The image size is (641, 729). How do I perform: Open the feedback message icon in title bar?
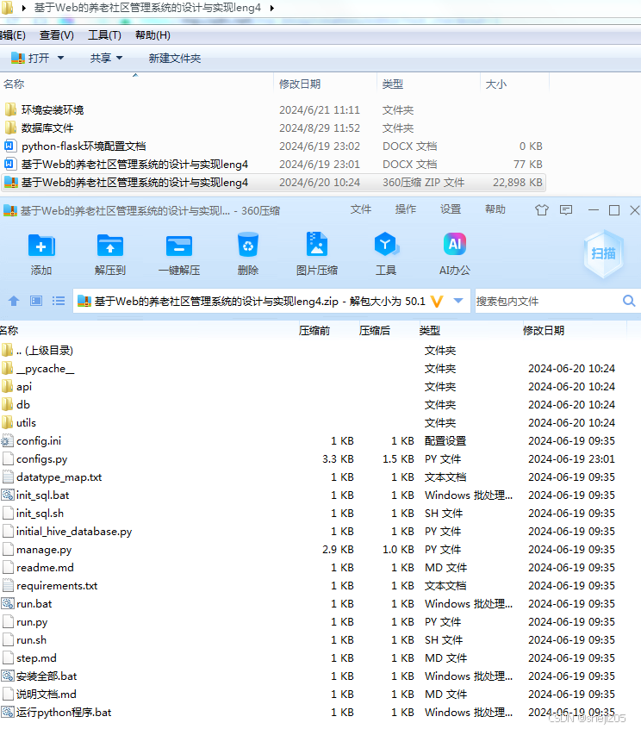(x=566, y=210)
